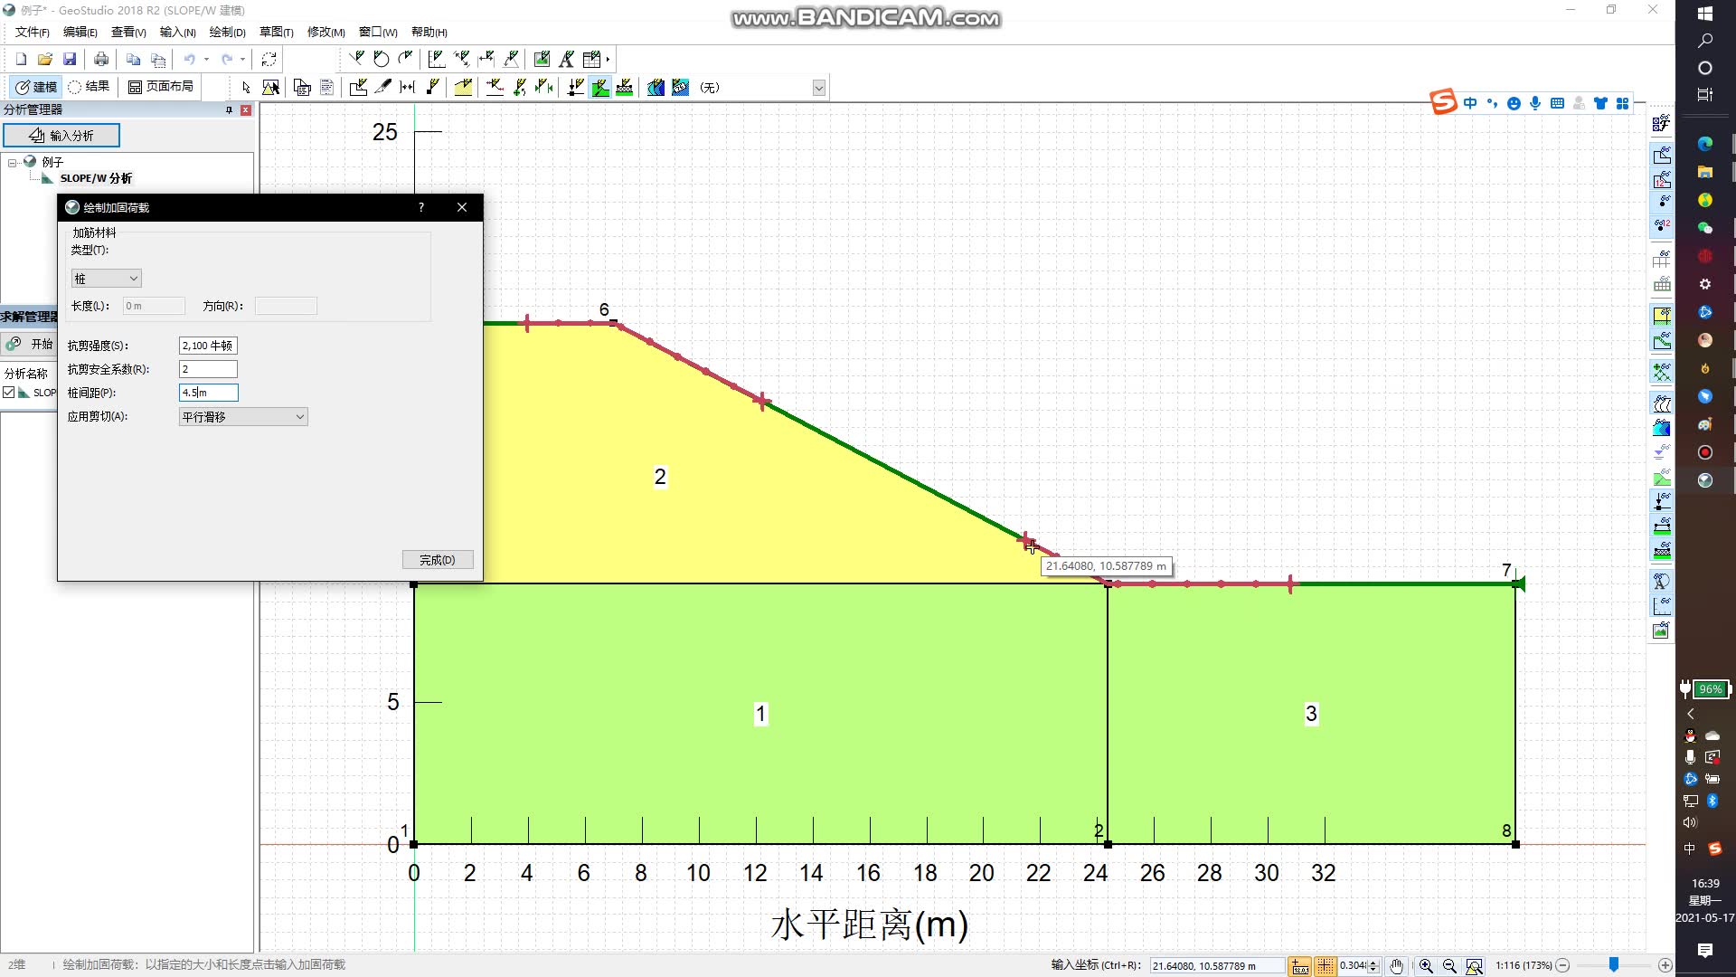
Task: Toggle the 结果 results view mode
Action: (89, 87)
